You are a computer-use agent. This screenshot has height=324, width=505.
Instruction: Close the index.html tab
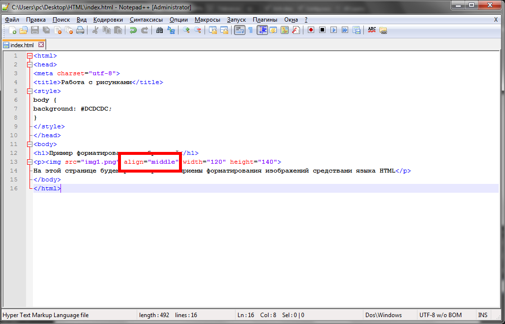click(x=41, y=45)
